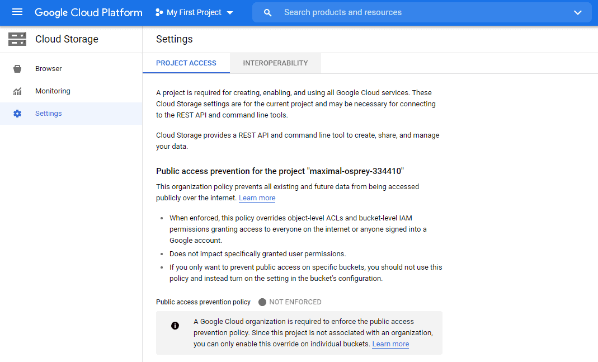Open Browser in the sidebar

point(71,69)
